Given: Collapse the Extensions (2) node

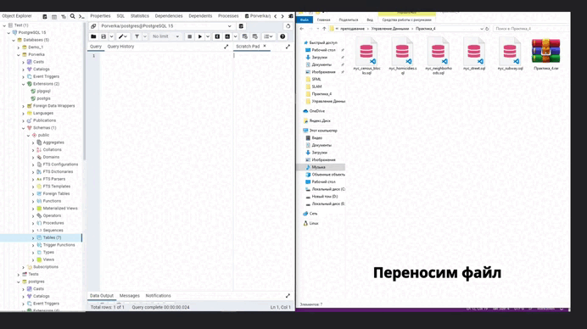Looking at the screenshot, I should tap(23, 84).
